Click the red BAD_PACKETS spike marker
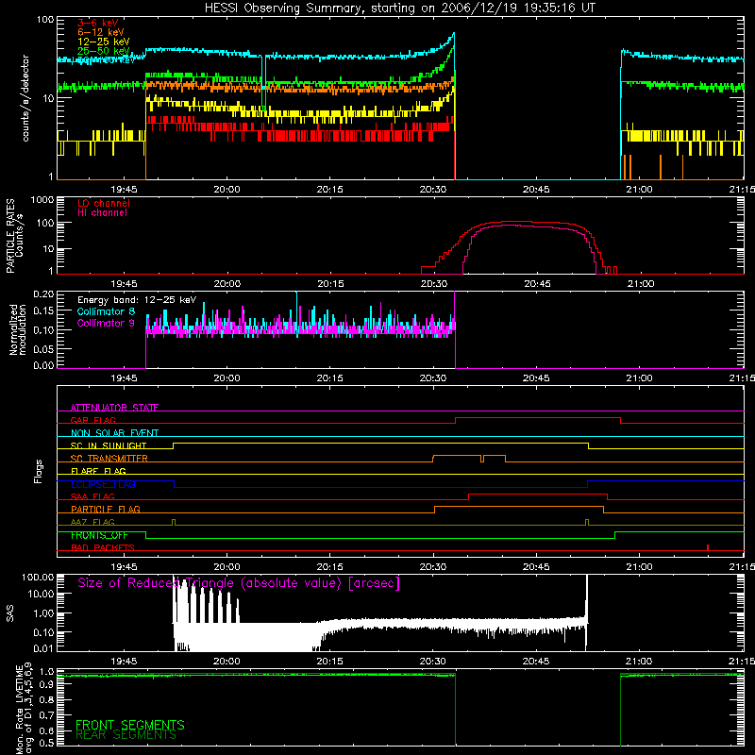The height and width of the screenshot is (755, 755). pos(707,547)
